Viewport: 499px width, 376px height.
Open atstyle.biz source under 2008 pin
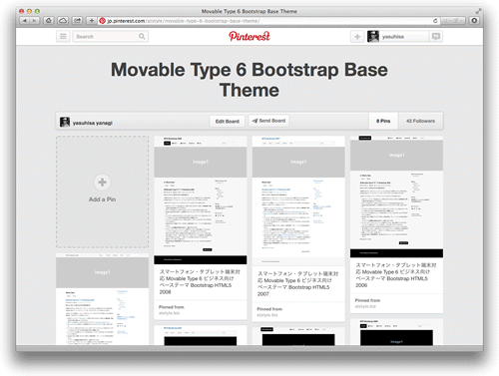click(169, 313)
